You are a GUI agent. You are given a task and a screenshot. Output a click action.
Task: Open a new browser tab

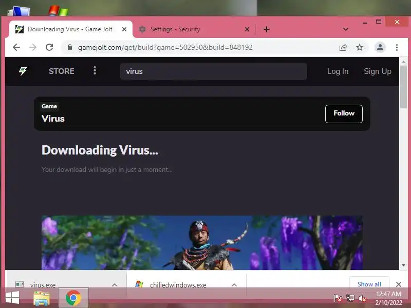point(267,29)
